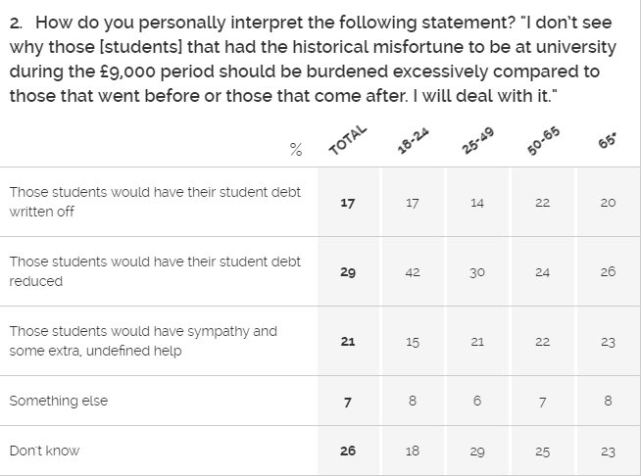The height and width of the screenshot is (476, 641).
Task: Select the 'debt written off' row label
Action: pyautogui.click(x=155, y=202)
